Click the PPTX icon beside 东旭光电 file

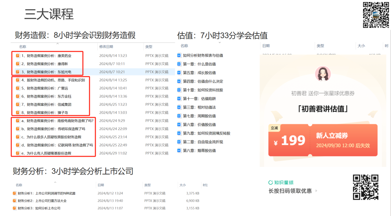[18, 72]
